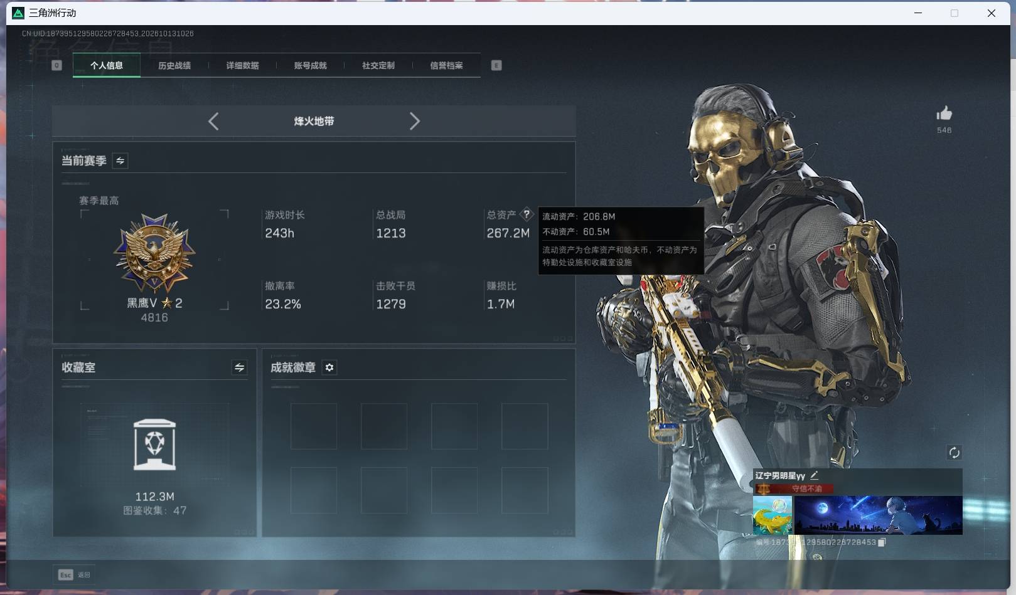
Task: Click the 1279 operators defeated value
Action: click(391, 304)
